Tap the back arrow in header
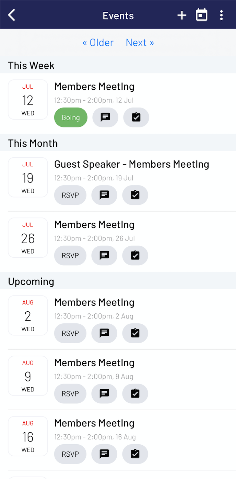 [x=12, y=15]
